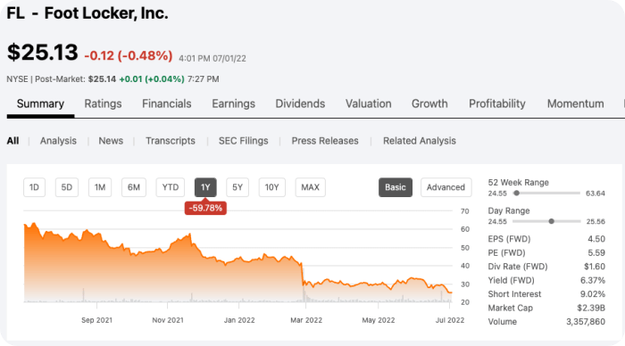Select the YTD chart range
The image size is (625, 346).
click(171, 187)
